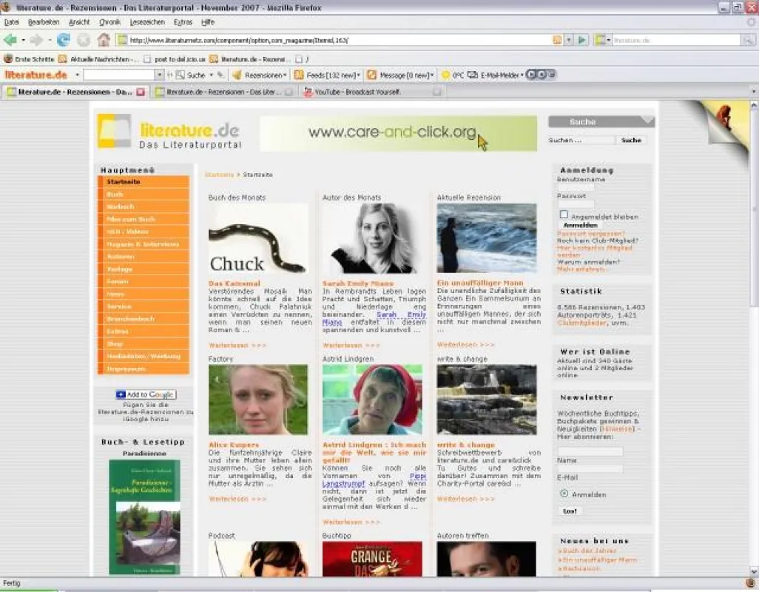This screenshot has width=759, height=592.
Task: Click the browser Back arrow
Action: (10, 40)
